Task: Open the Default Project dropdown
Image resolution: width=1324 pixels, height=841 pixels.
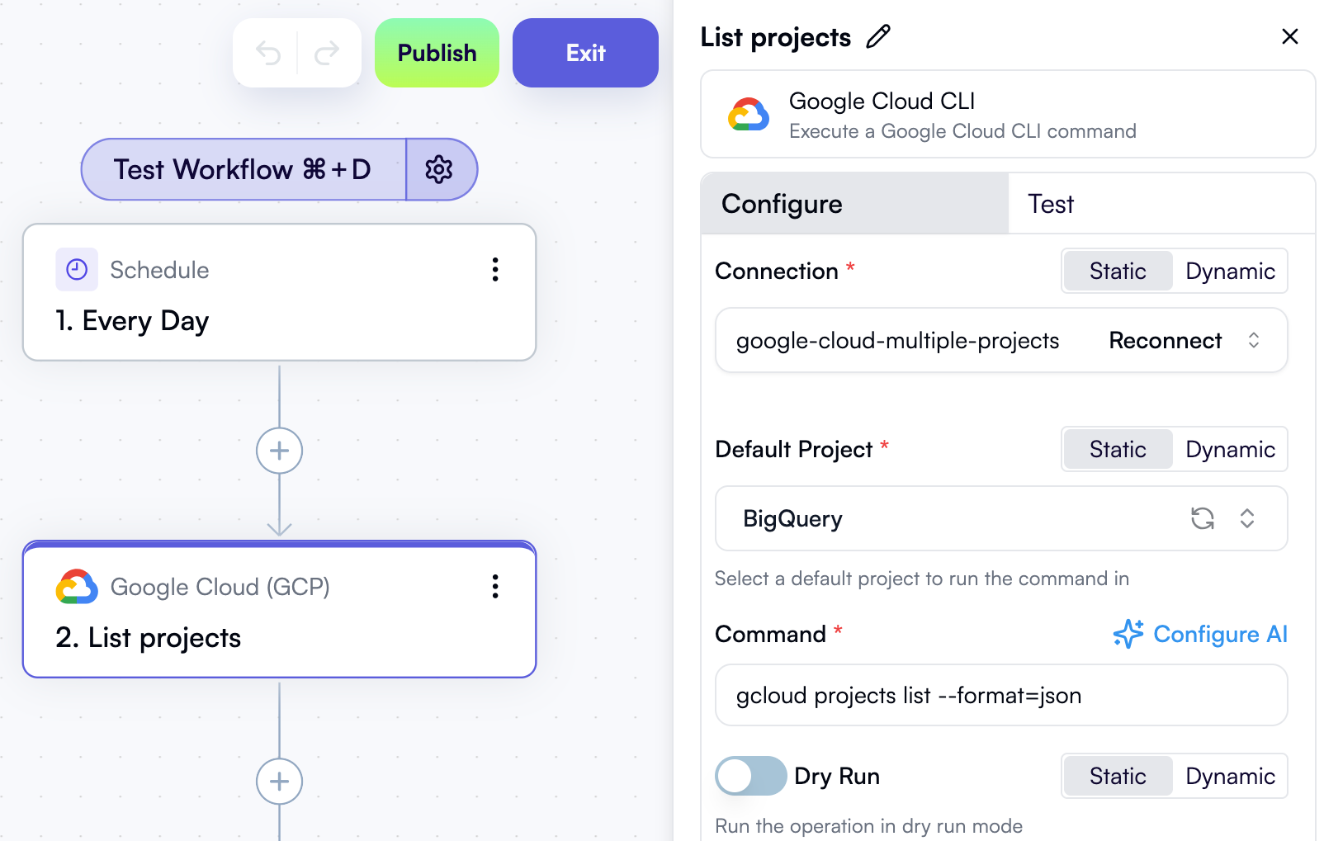Action: point(1247,519)
